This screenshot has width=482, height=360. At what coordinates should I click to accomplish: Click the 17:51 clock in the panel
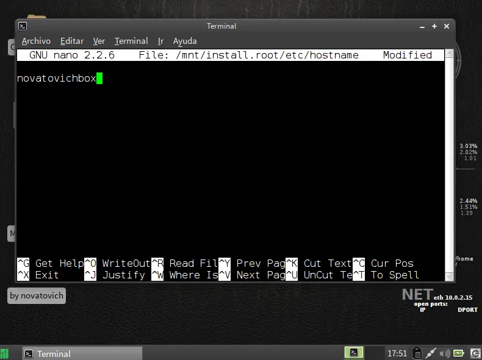pos(397,353)
